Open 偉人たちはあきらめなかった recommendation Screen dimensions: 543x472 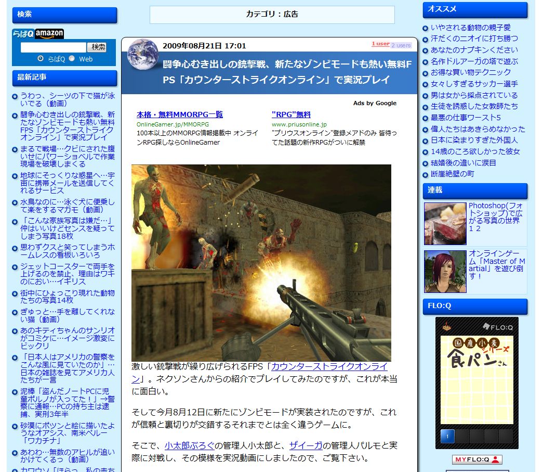(x=478, y=129)
